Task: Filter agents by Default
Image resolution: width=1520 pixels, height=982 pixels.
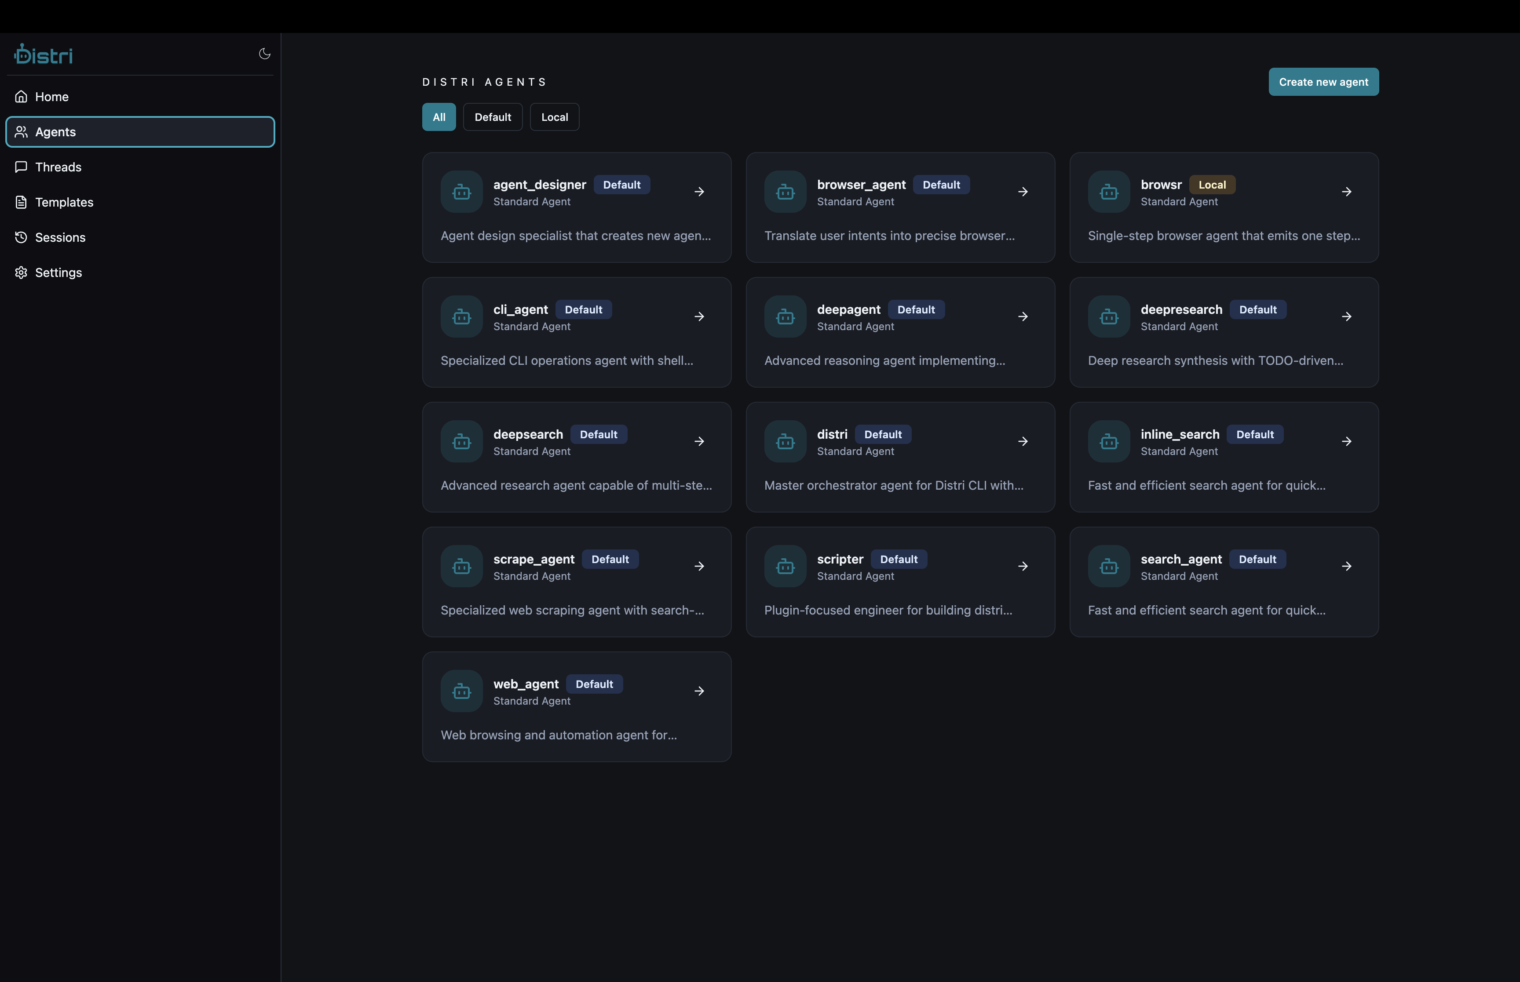Action: click(x=493, y=116)
